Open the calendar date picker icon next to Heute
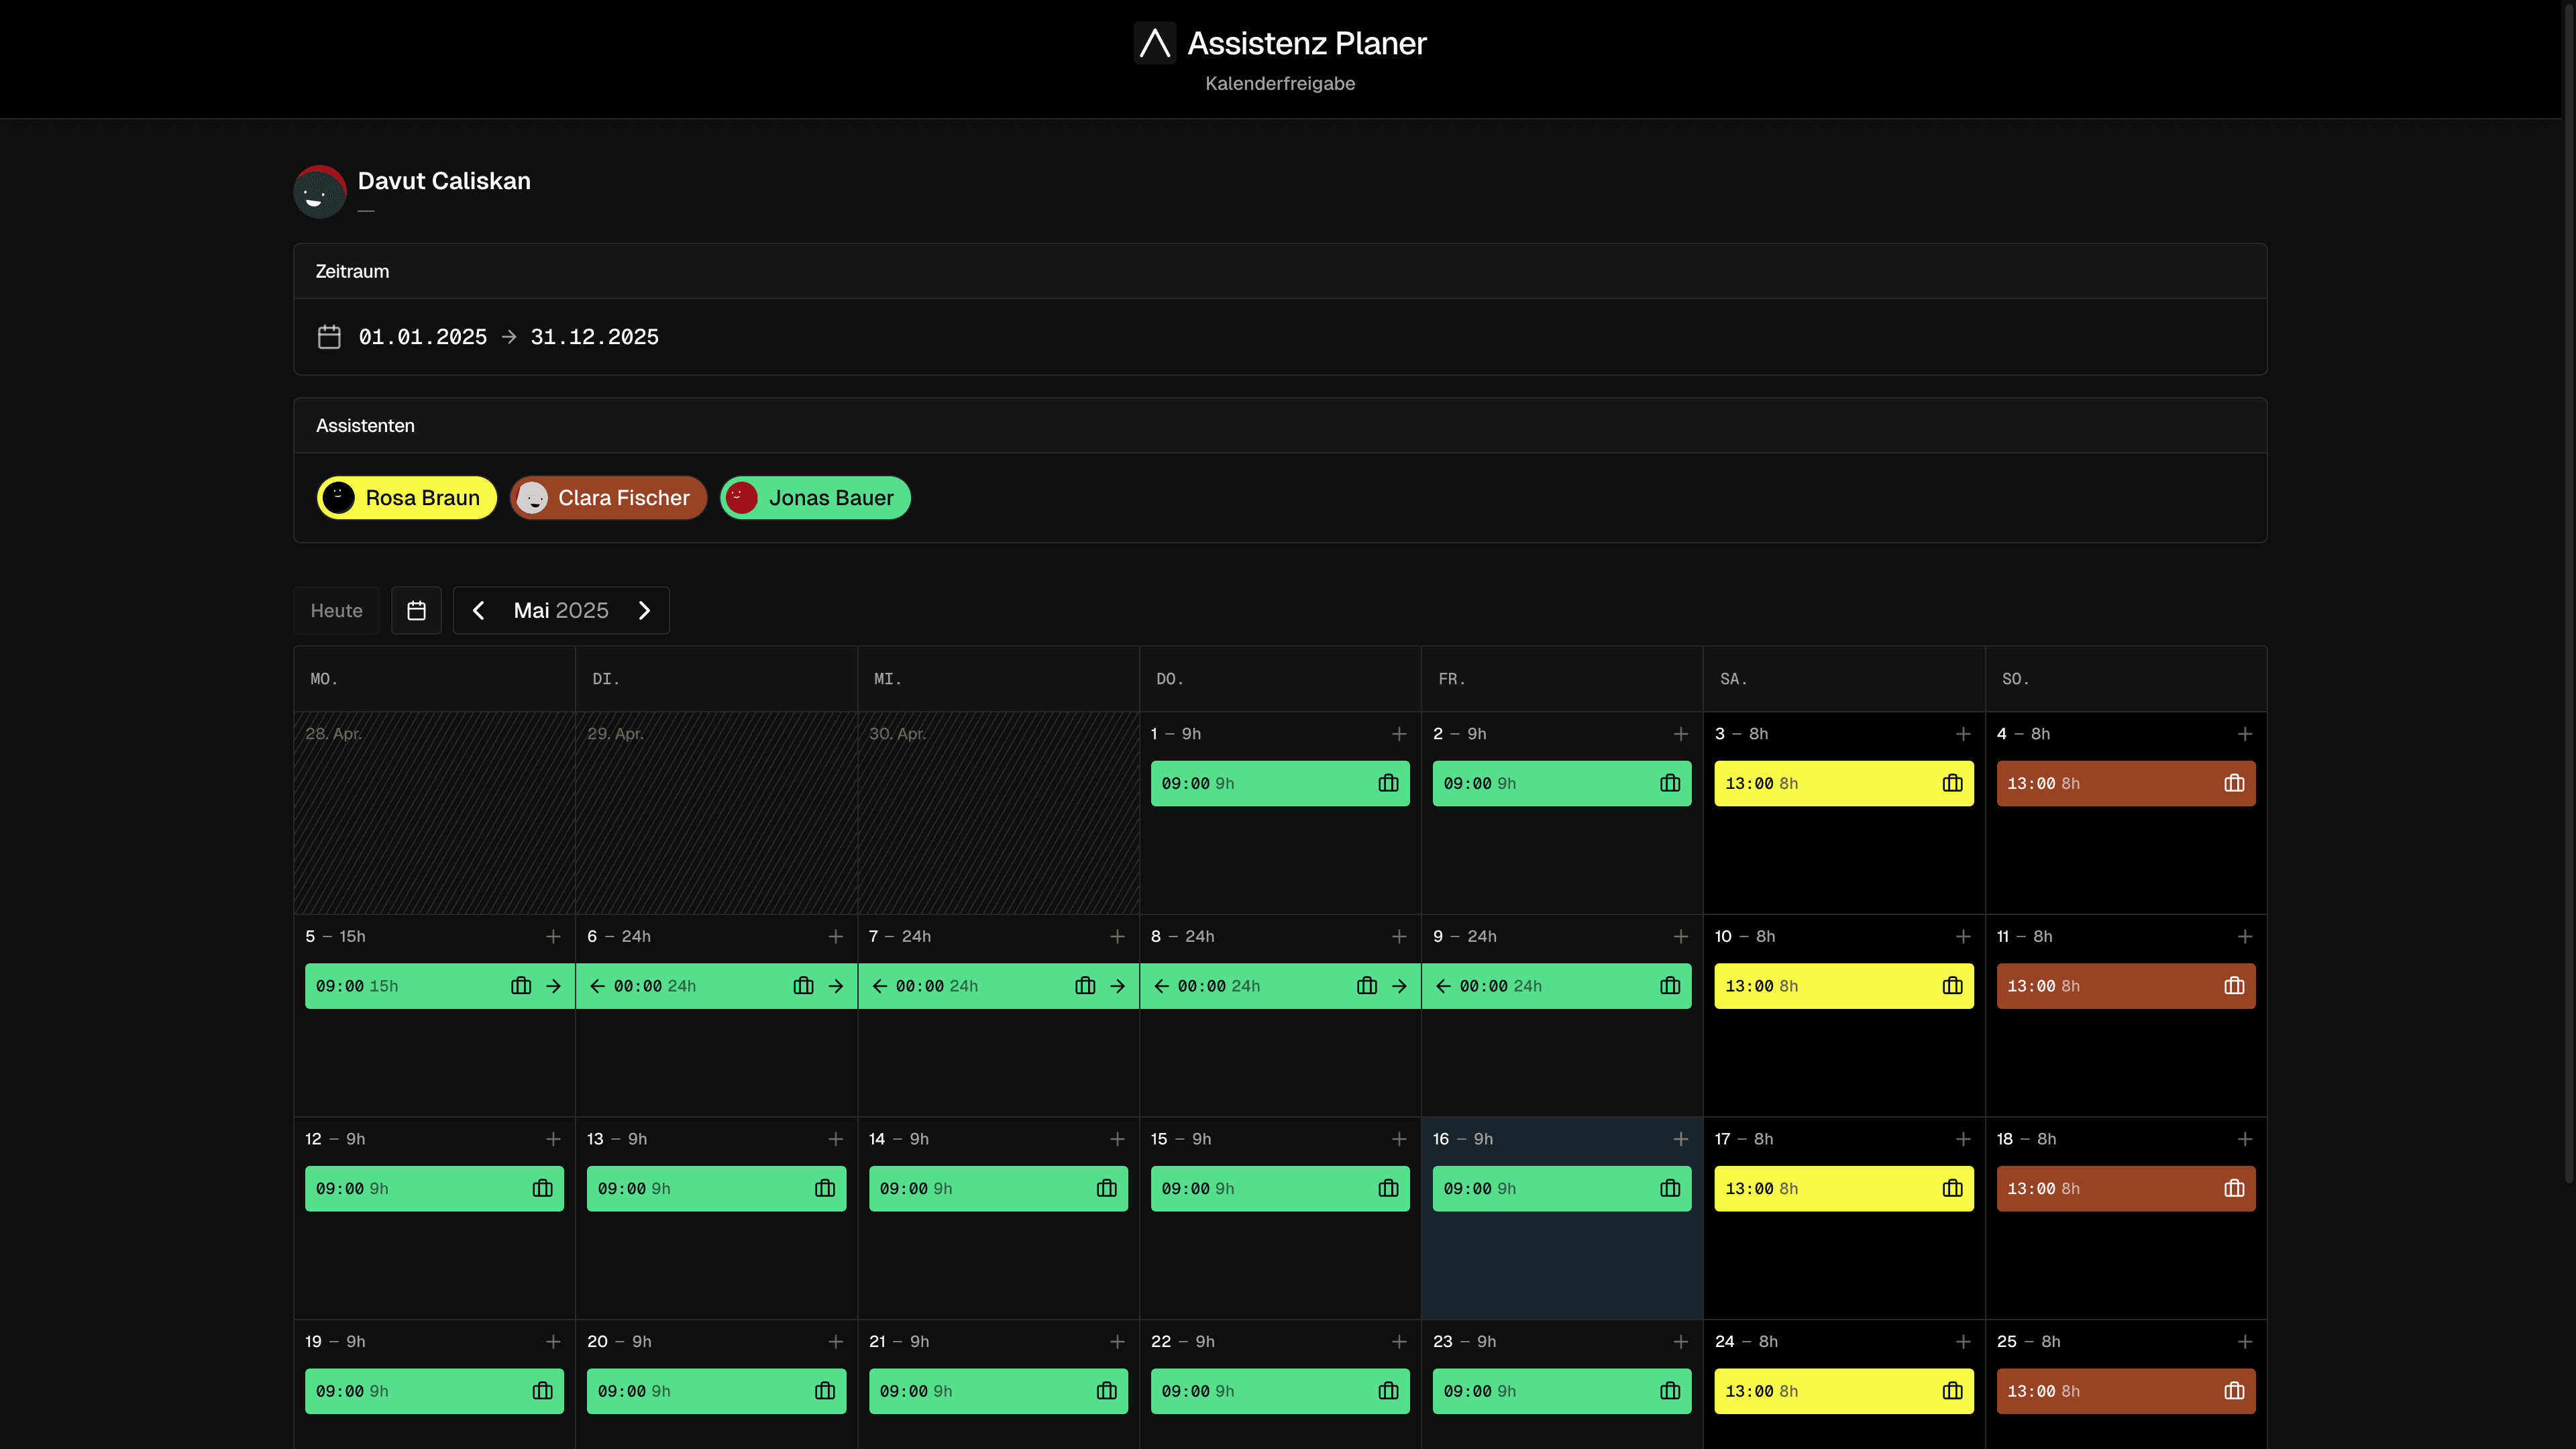The image size is (2576, 1449). [x=416, y=610]
